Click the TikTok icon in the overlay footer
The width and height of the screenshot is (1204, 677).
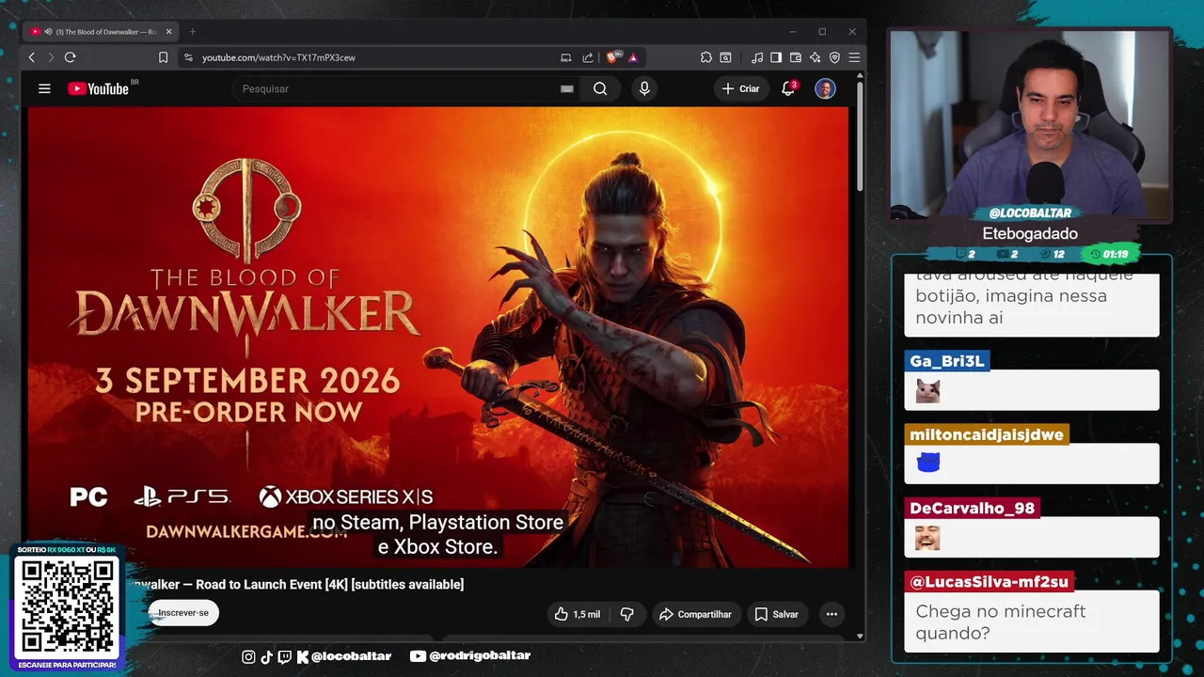pyautogui.click(x=266, y=656)
